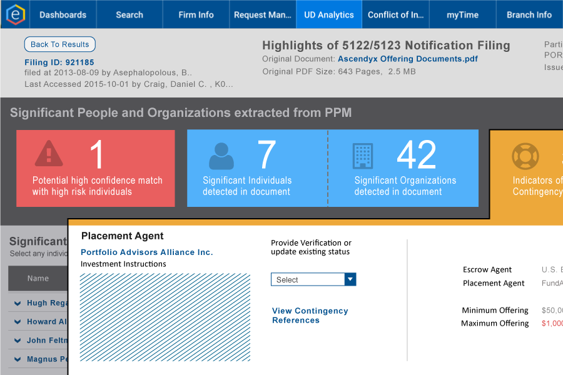Expand the John Feltm row chevron
This screenshot has height=375, width=563.
(x=18, y=341)
